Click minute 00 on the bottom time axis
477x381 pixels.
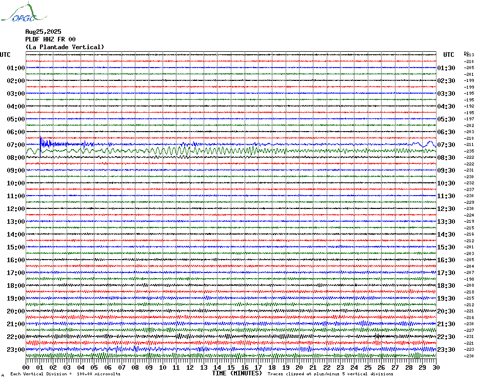[x=26, y=368]
